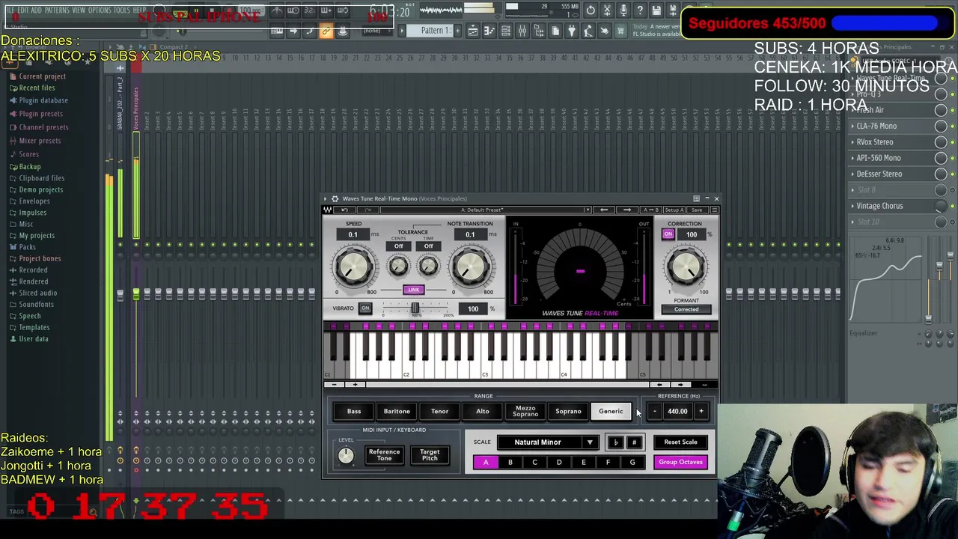Open the Natural Minor scale dropdown
Screen dimensions: 958x539
click(x=546, y=442)
